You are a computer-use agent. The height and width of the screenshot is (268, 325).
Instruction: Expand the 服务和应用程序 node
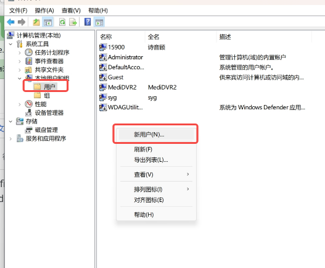click(x=10, y=139)
